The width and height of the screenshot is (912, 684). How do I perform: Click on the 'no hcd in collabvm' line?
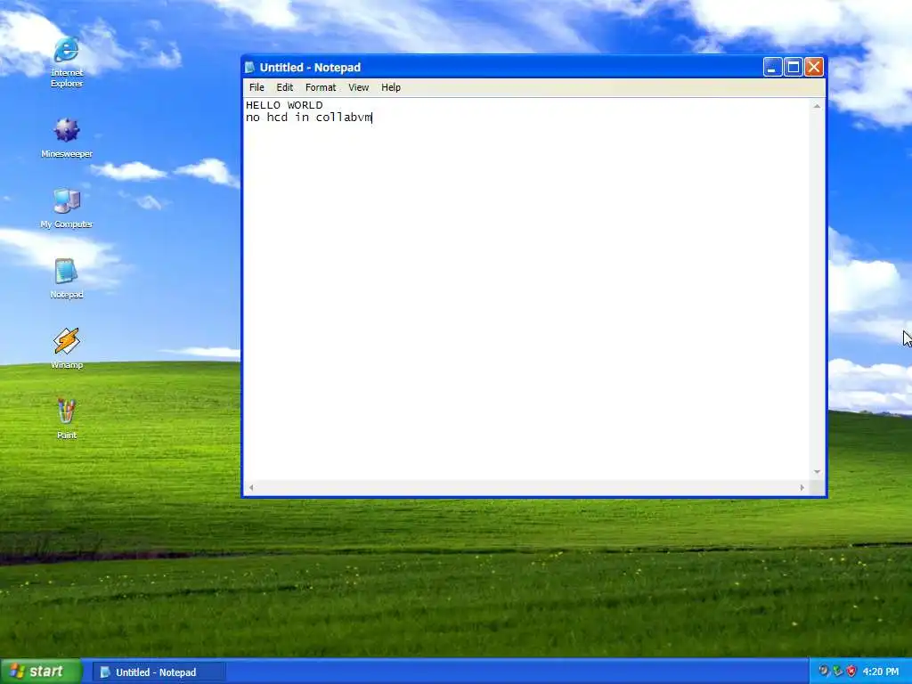(x=308, y=118)
